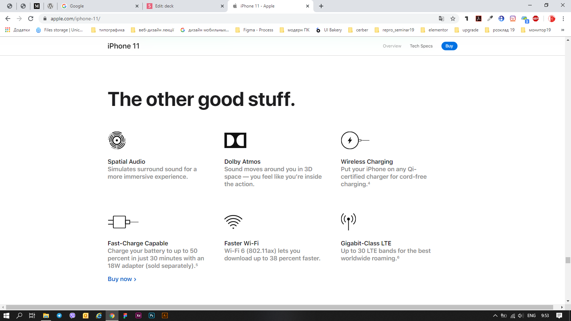Show more bookmarks with overflow chevron
571x321 pixels.
(563, 30)
